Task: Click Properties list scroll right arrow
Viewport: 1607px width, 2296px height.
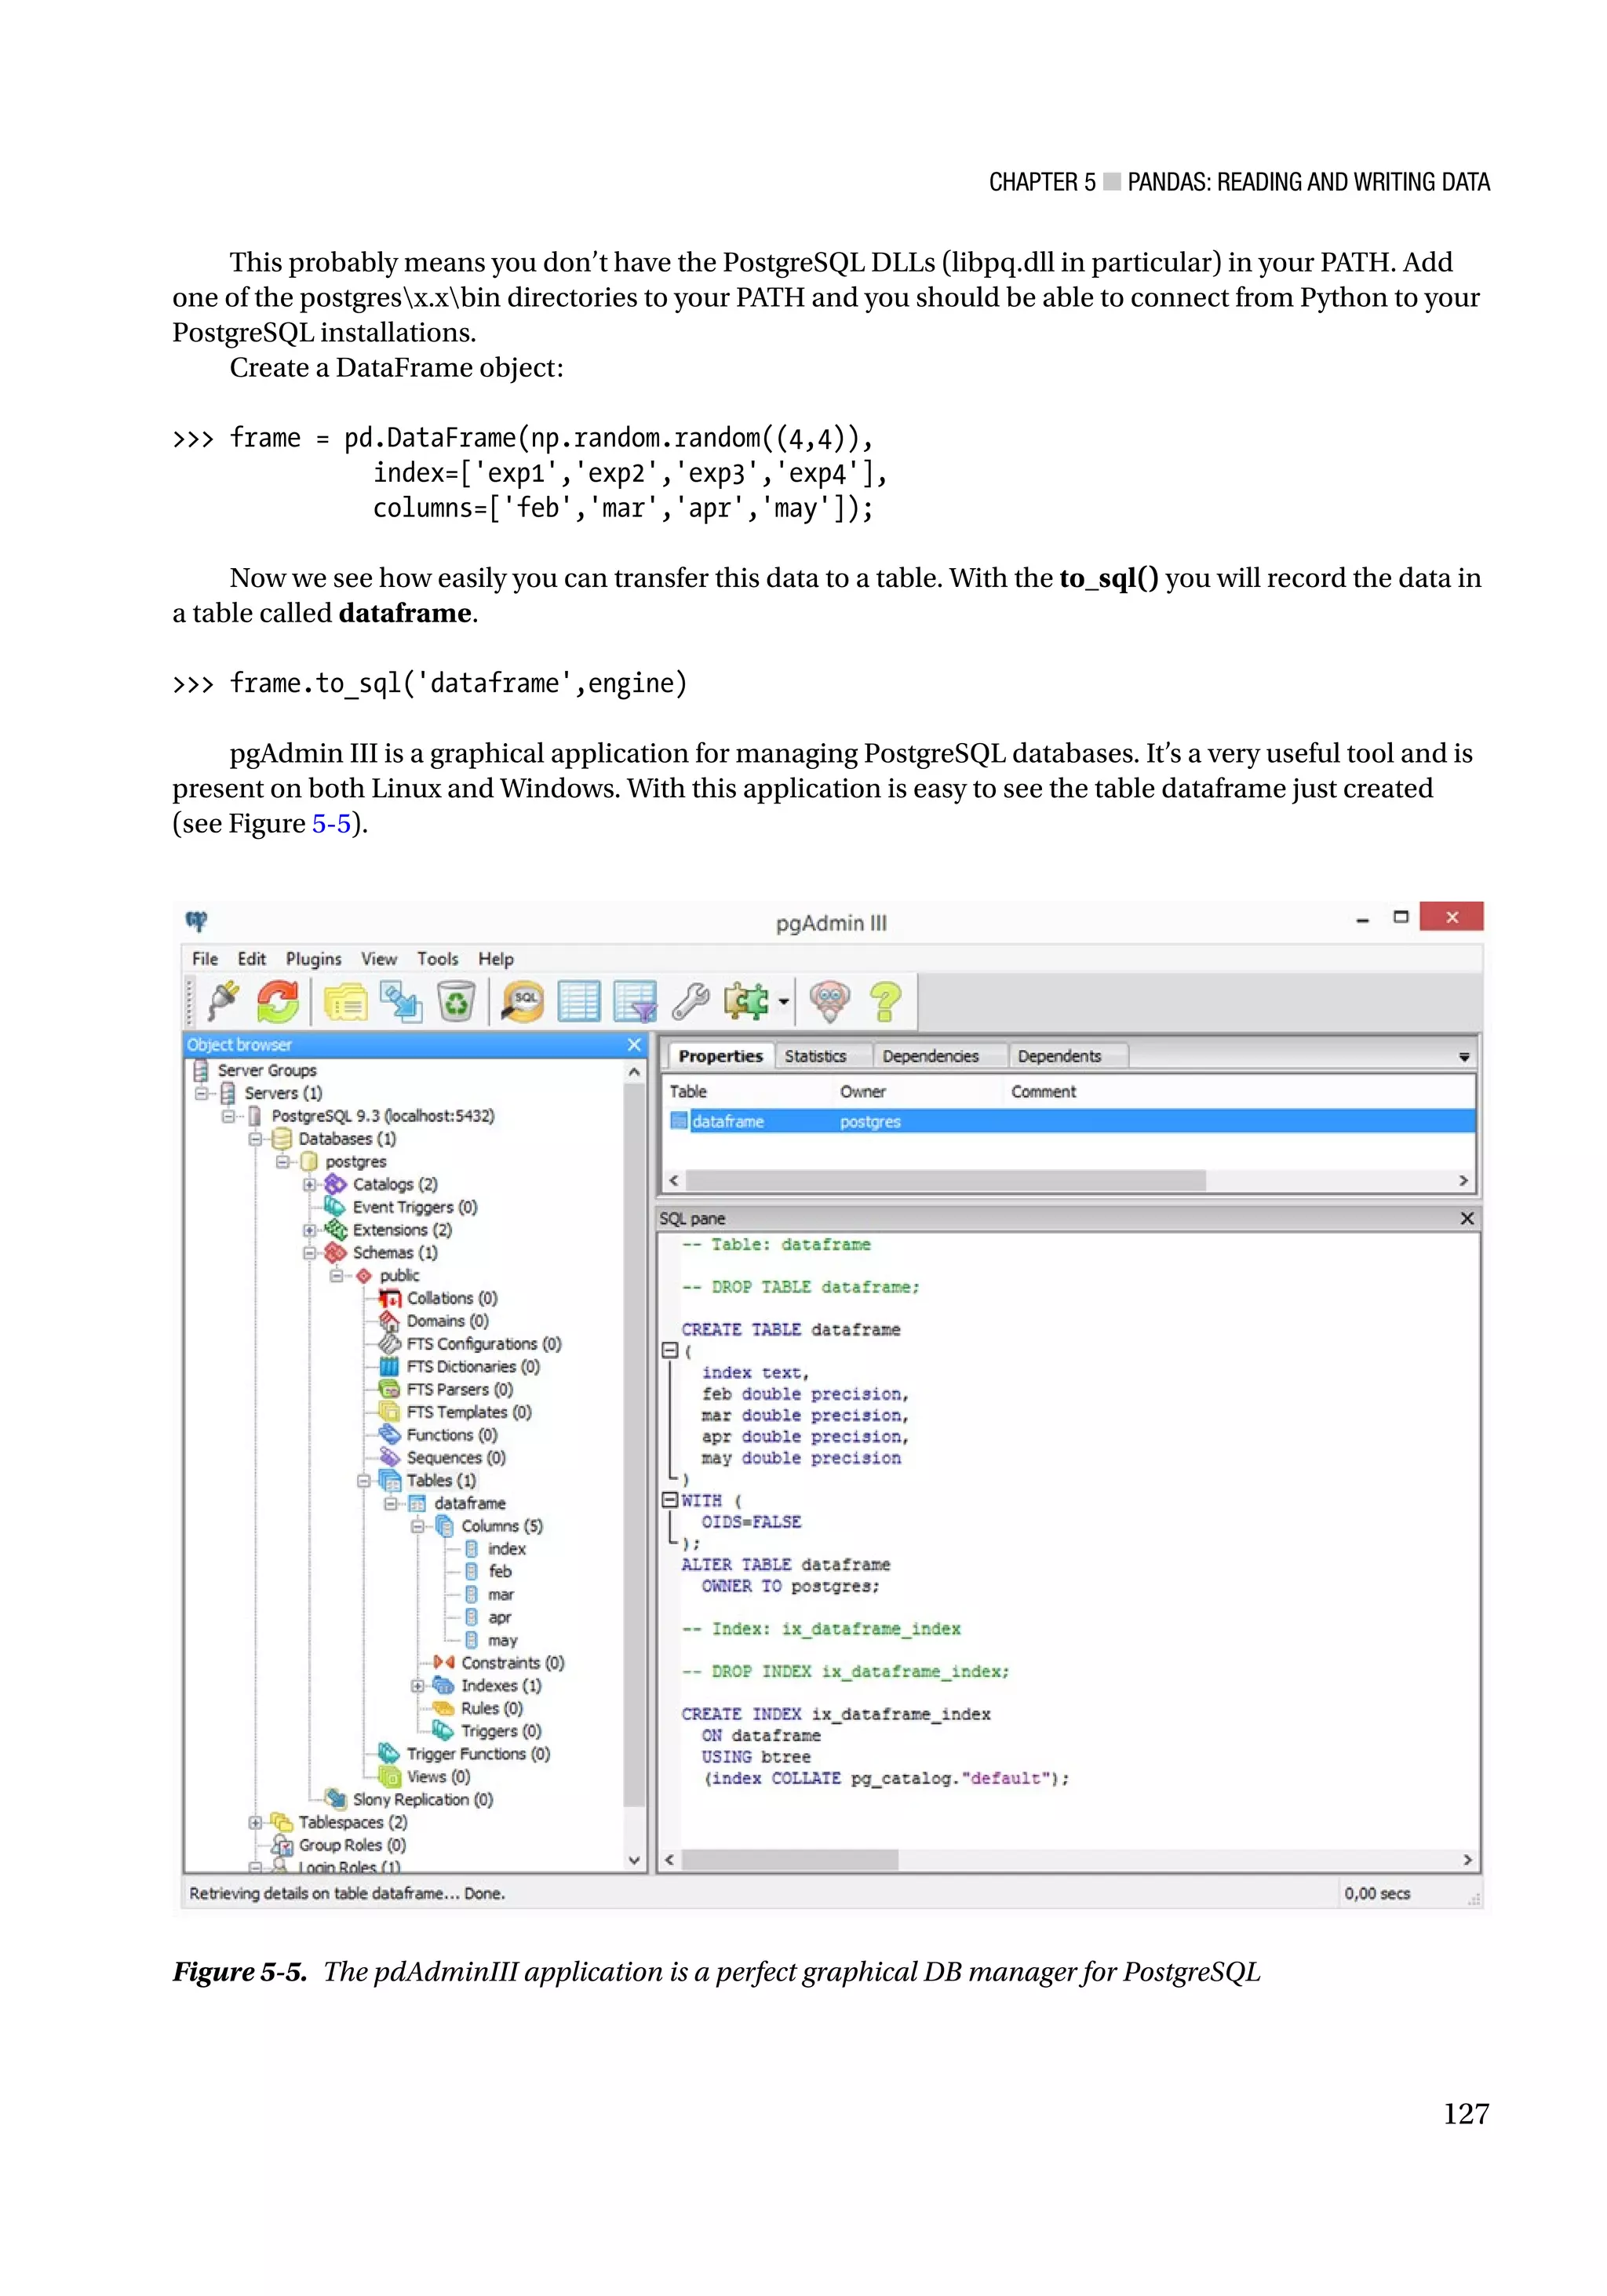Action: (1464, 1181)
